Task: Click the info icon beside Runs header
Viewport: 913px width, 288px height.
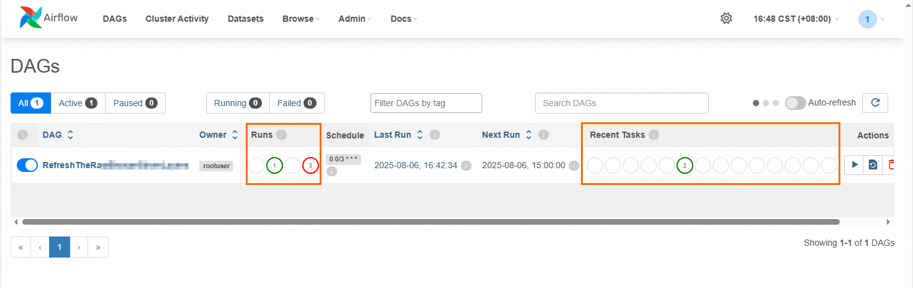Action: [x=281, y=135]
